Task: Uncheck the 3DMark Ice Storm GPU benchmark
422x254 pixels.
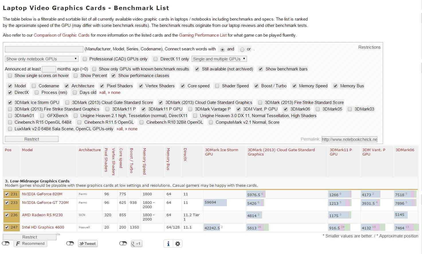Action: tap(10, 103)
